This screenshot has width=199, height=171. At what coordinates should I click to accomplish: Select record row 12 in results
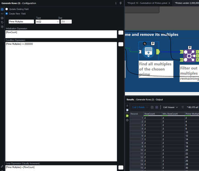tap(137, 157)
